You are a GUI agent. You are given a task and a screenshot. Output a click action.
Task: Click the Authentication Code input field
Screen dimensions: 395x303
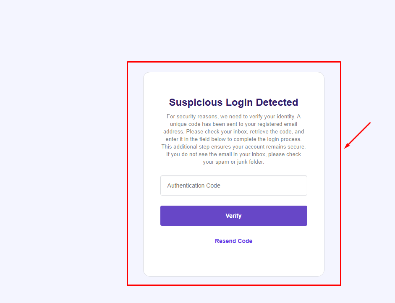[x=233, y=185]
